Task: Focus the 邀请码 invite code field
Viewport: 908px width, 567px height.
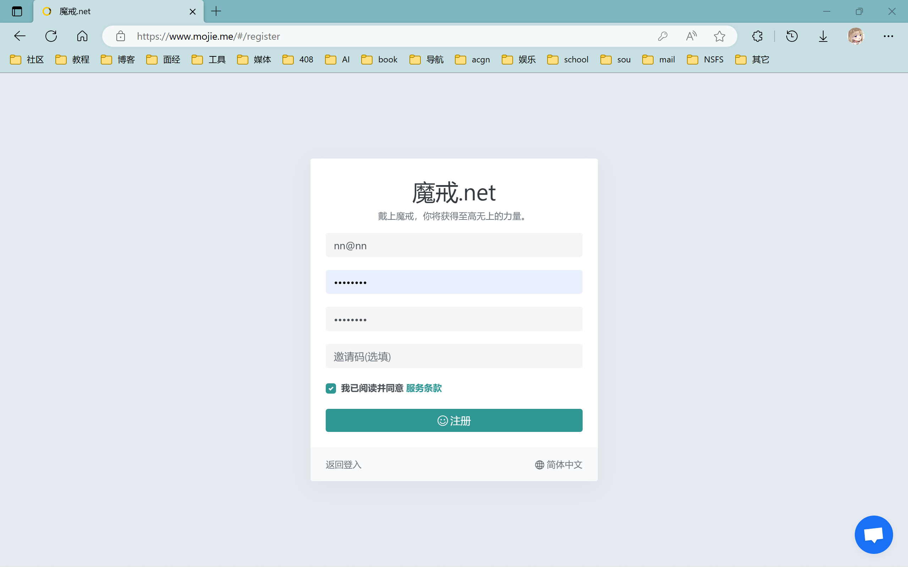Action: point(453,356)
